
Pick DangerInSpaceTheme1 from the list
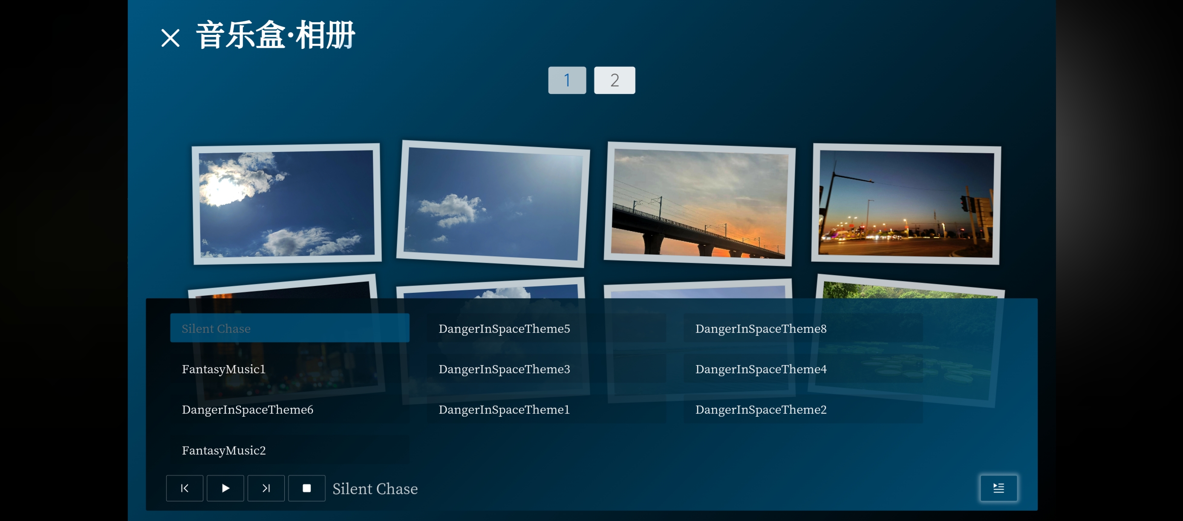point(546,409)
